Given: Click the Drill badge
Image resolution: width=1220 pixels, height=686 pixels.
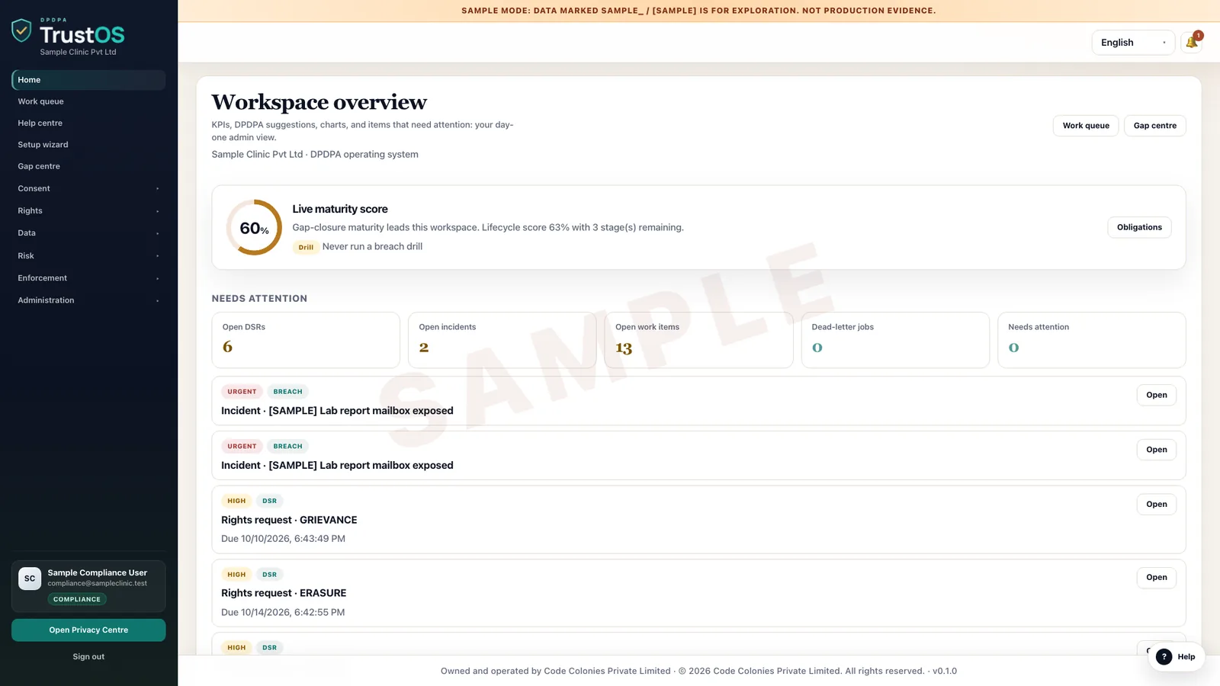Looking at the screenshot, I should 306,247.
